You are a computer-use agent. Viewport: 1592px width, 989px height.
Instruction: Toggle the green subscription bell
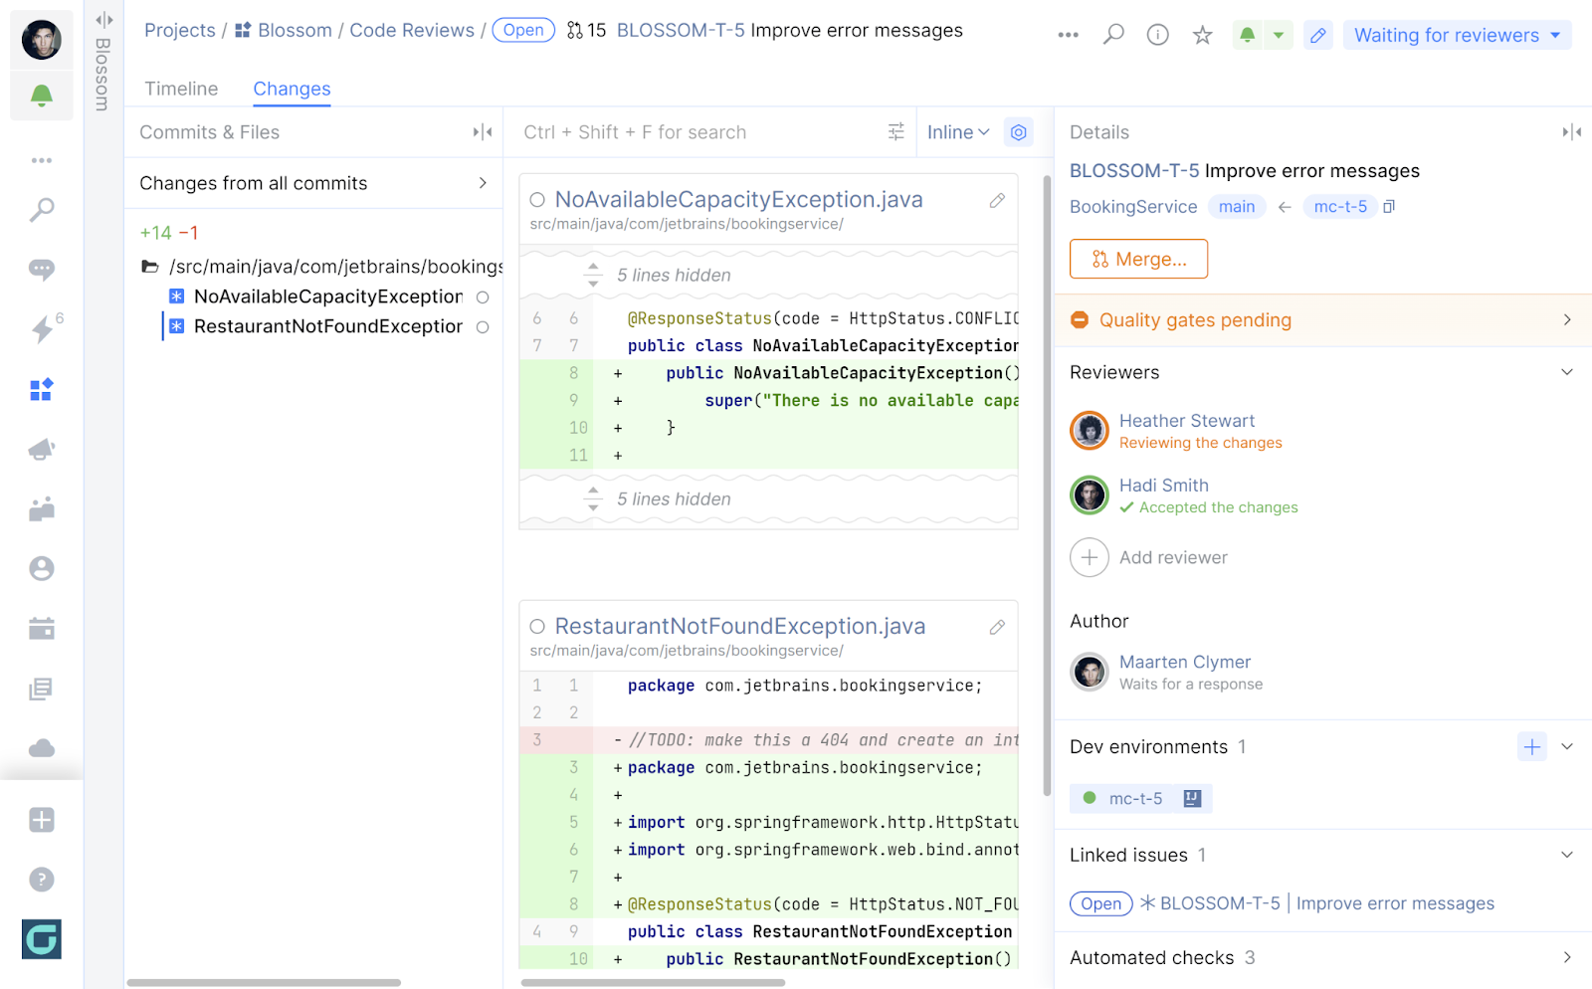point(1248,35)
